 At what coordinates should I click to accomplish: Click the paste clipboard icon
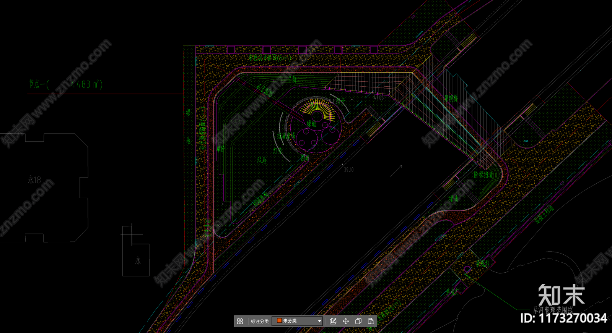[371, 321]
